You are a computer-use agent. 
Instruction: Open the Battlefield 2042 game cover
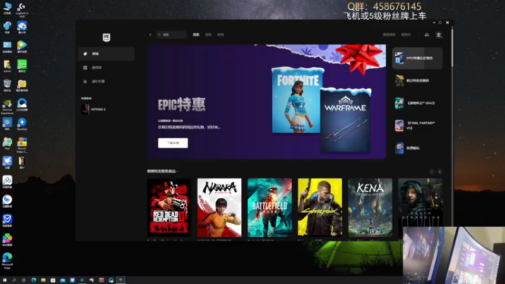coord(270,208)
